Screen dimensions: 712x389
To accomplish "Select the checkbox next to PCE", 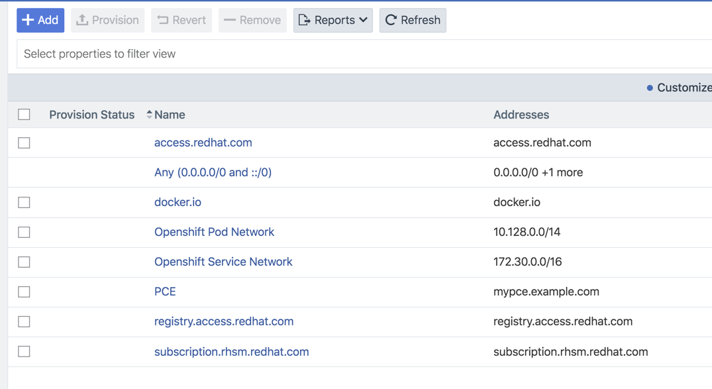I will click(x=24, y=292).
